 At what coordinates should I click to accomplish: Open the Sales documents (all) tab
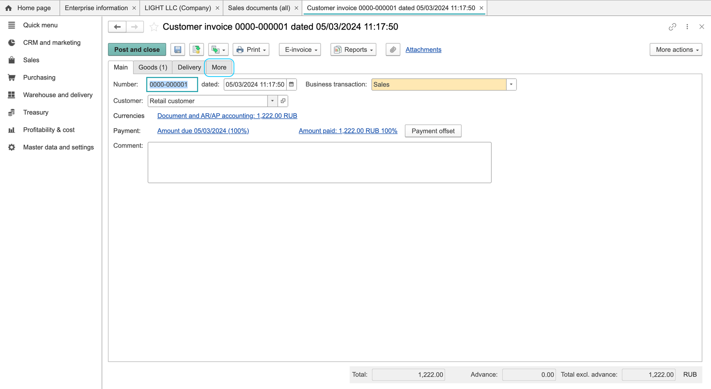259,8
